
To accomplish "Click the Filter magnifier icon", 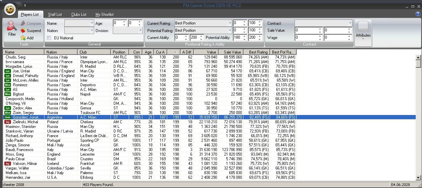I will 12,26.
